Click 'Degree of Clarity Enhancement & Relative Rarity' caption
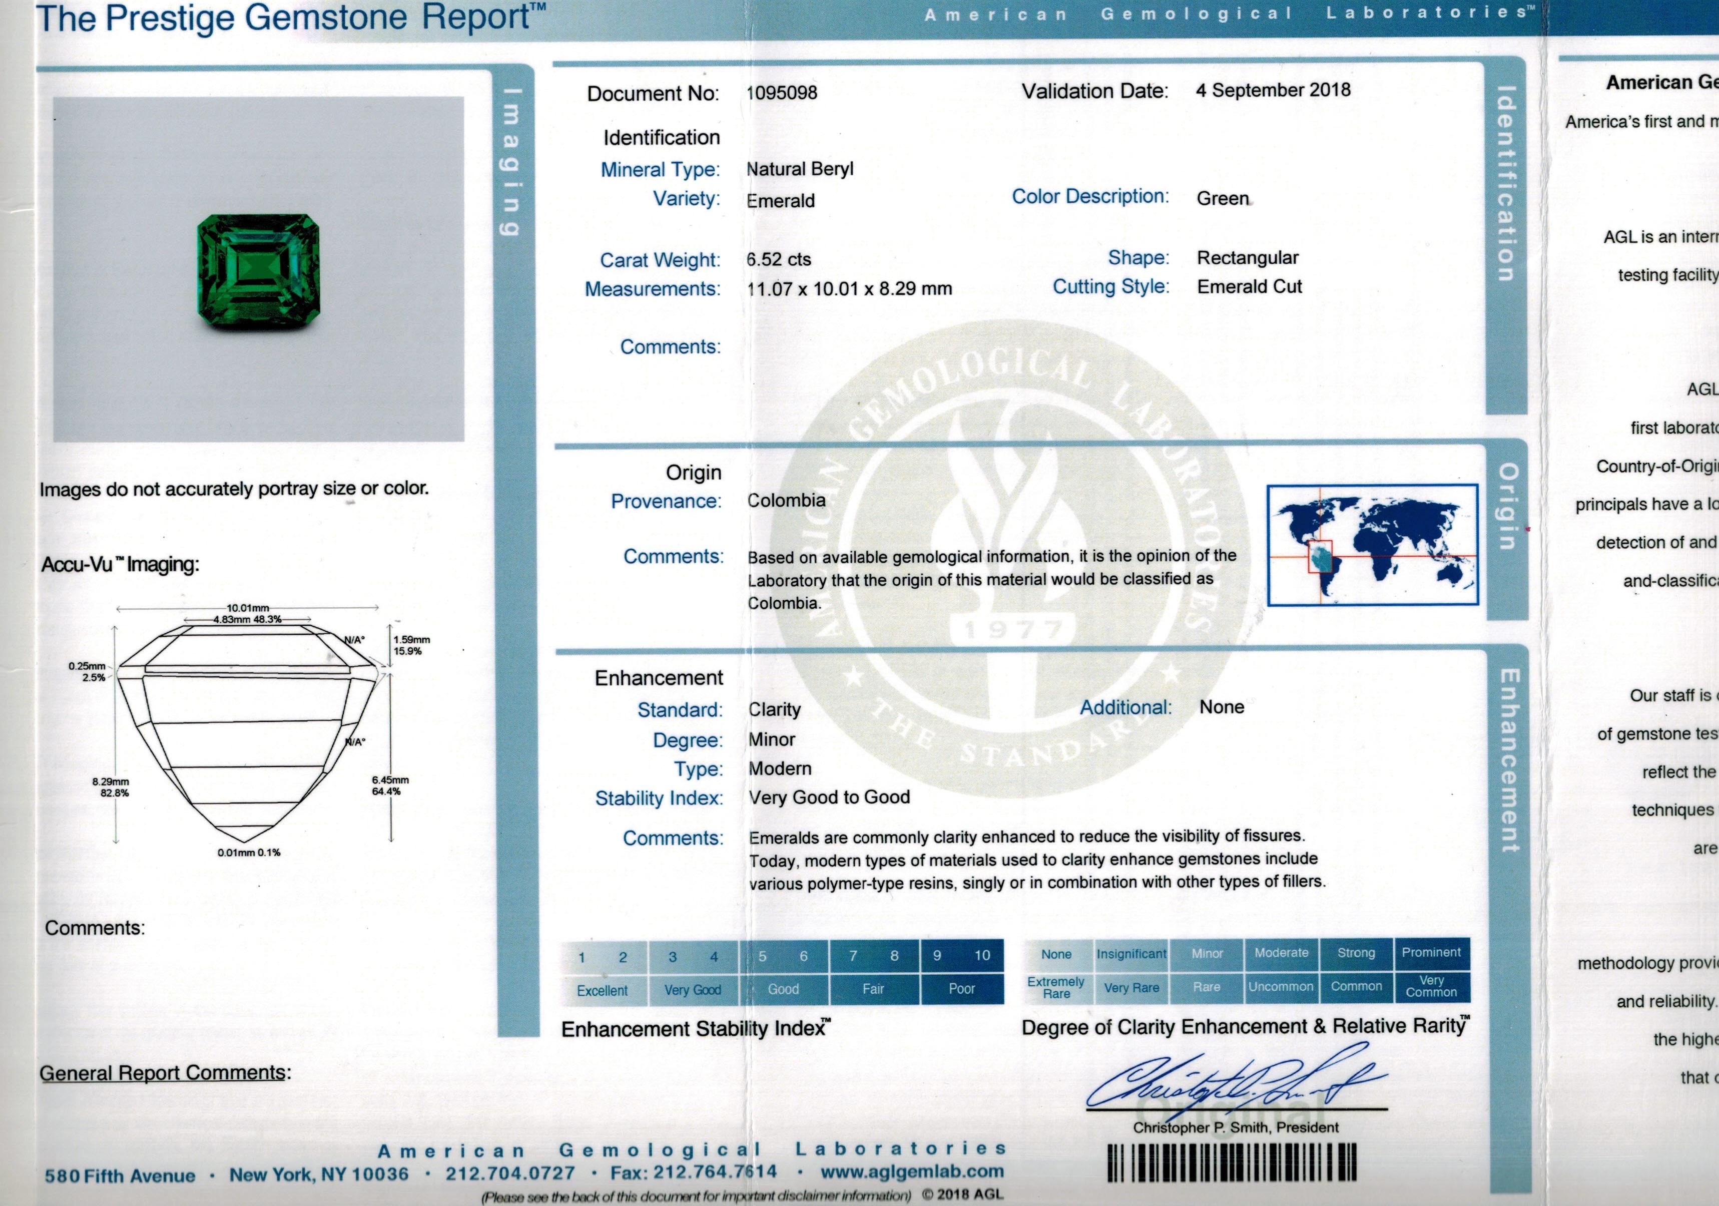1719x1206 pixels. point(1246,1026)
